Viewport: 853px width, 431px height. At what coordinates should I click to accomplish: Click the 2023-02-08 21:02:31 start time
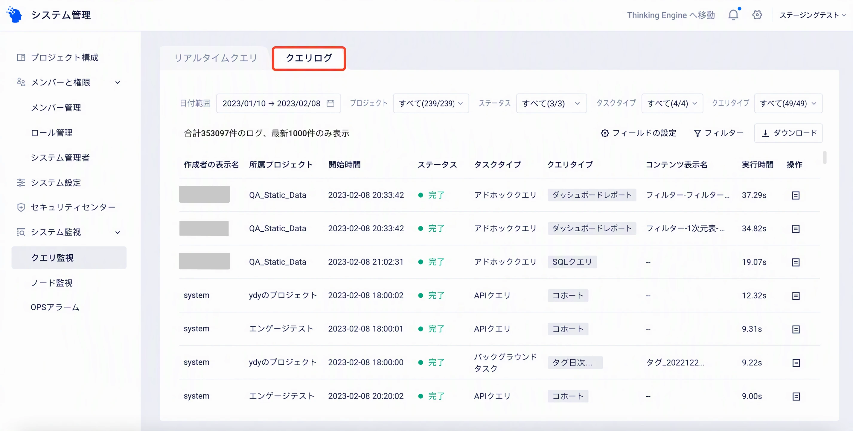point(365,262)
